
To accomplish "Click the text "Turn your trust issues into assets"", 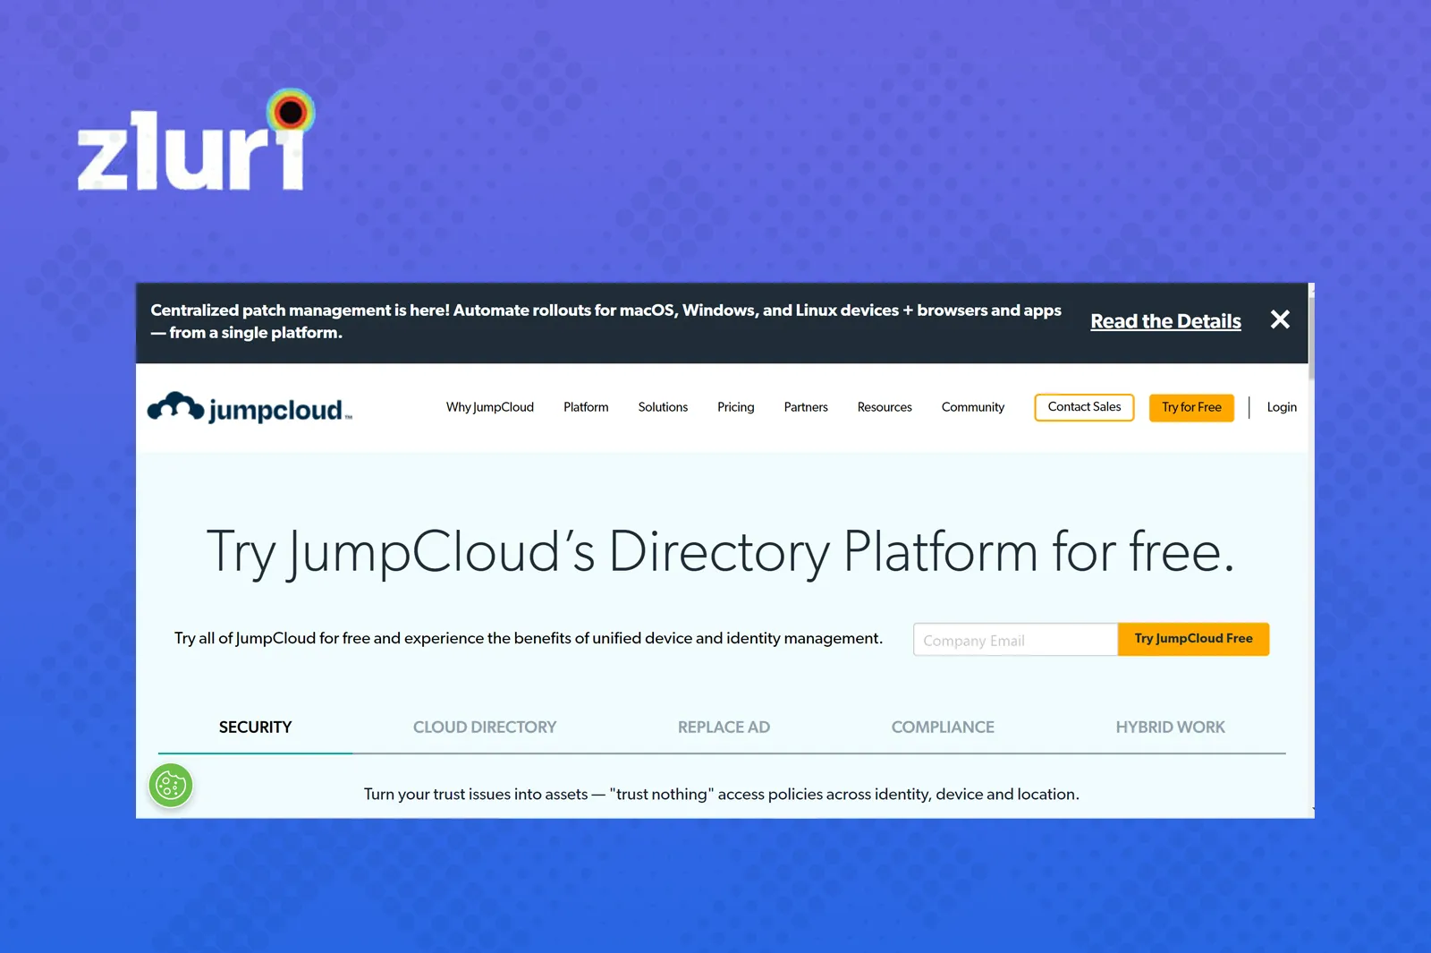I will click(476, 794).
